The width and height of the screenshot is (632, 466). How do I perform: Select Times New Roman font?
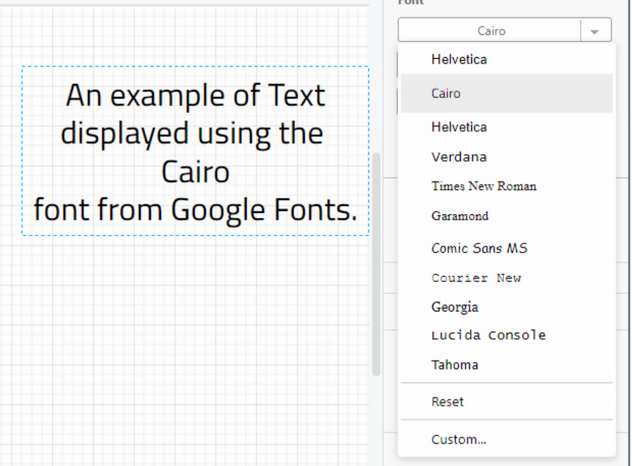point(507,186)
